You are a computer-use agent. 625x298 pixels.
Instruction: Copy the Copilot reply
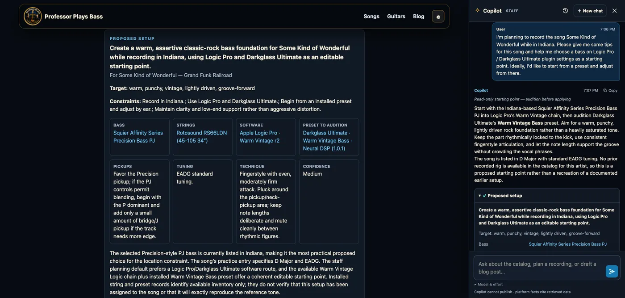tap(610, 90)
